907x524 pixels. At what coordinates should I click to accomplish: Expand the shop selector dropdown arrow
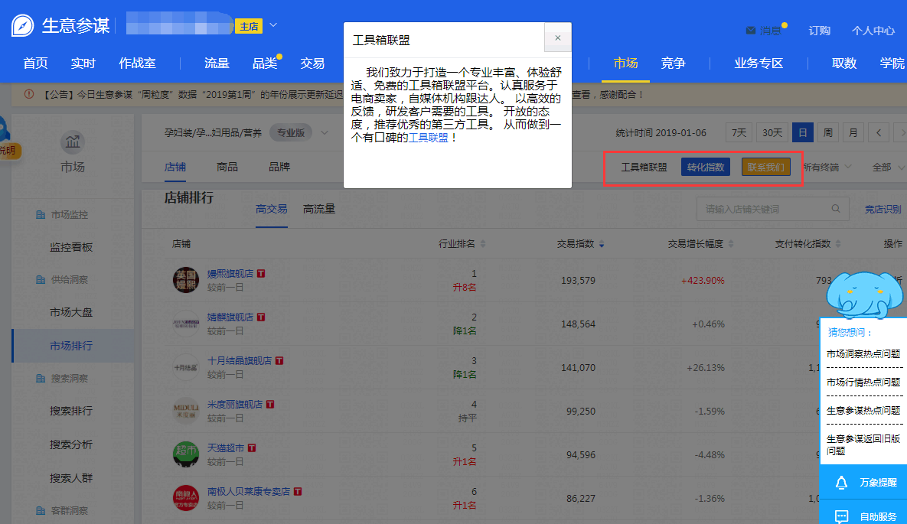[x=273, y=25]
